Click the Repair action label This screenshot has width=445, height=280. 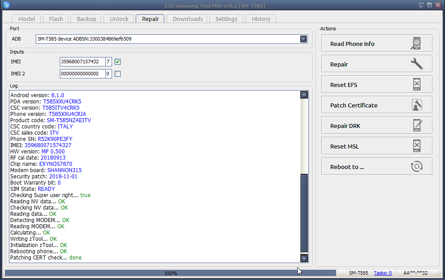pyautogui.click(x=339, y=64)
